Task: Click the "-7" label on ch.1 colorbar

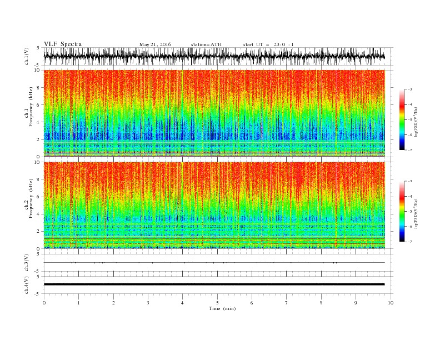Action: (409, 150)
